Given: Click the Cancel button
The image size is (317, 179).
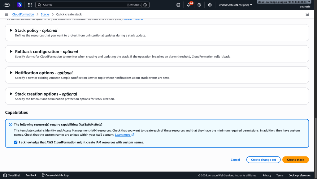Looking at the screenshot, I should pos(235,160).
